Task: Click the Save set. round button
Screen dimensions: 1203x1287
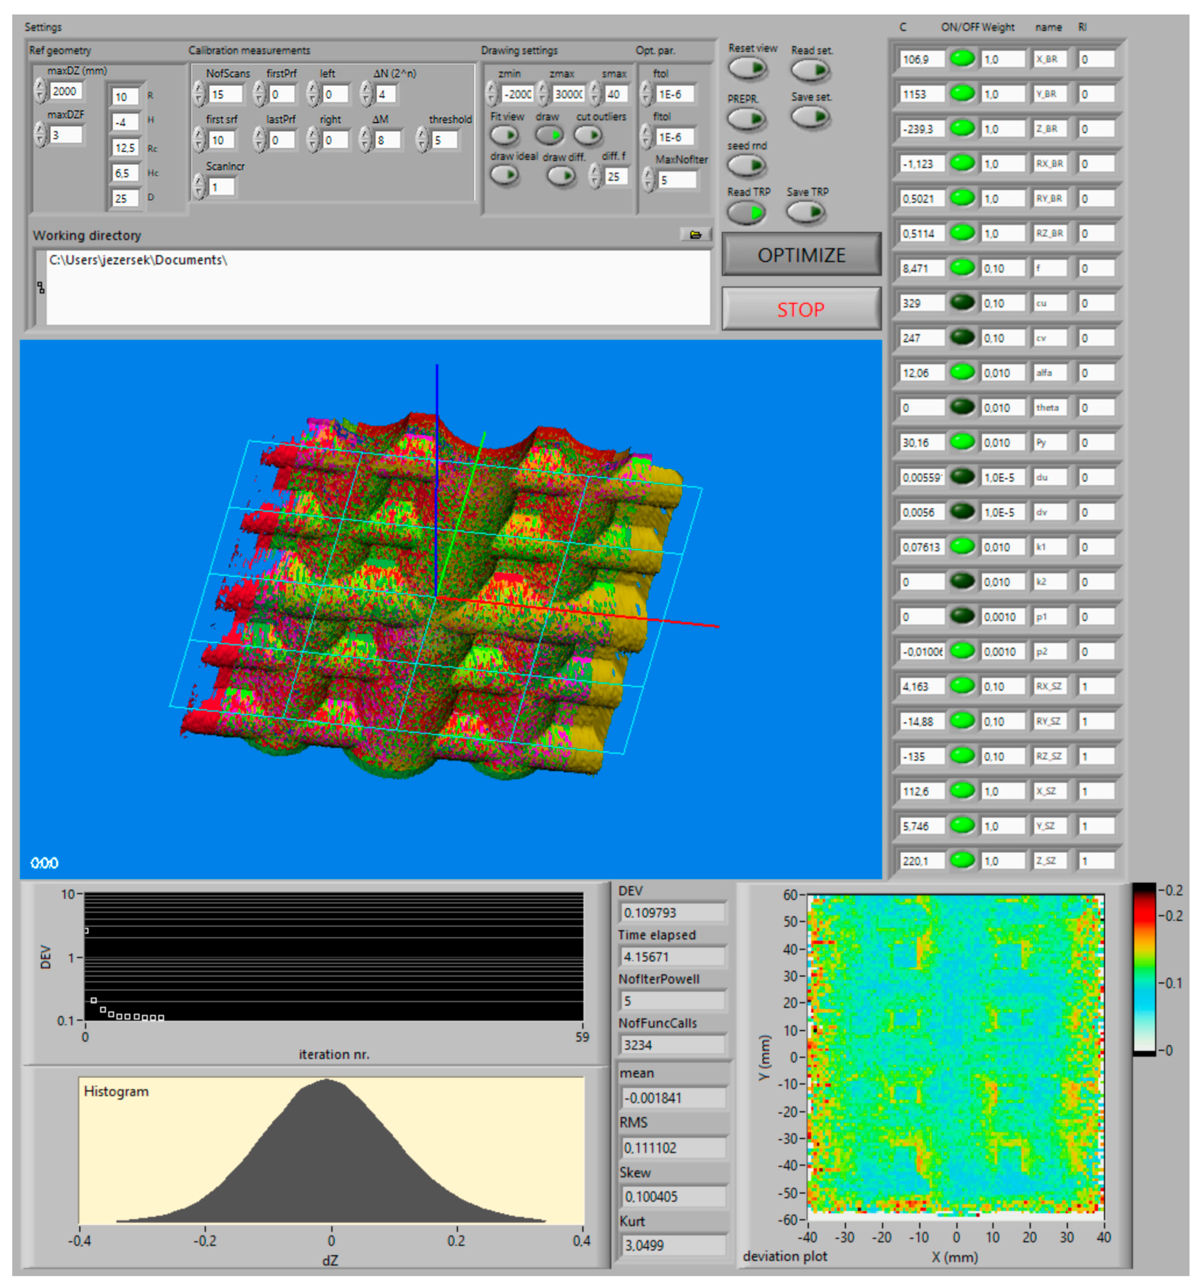Action: pos(809,117)
